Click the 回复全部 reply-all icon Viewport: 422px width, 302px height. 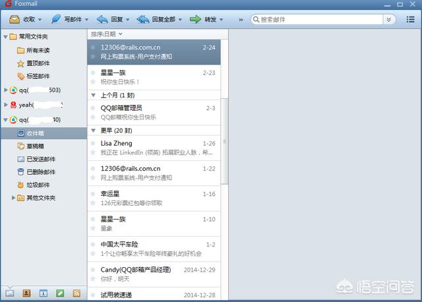[x=143, y=19]
